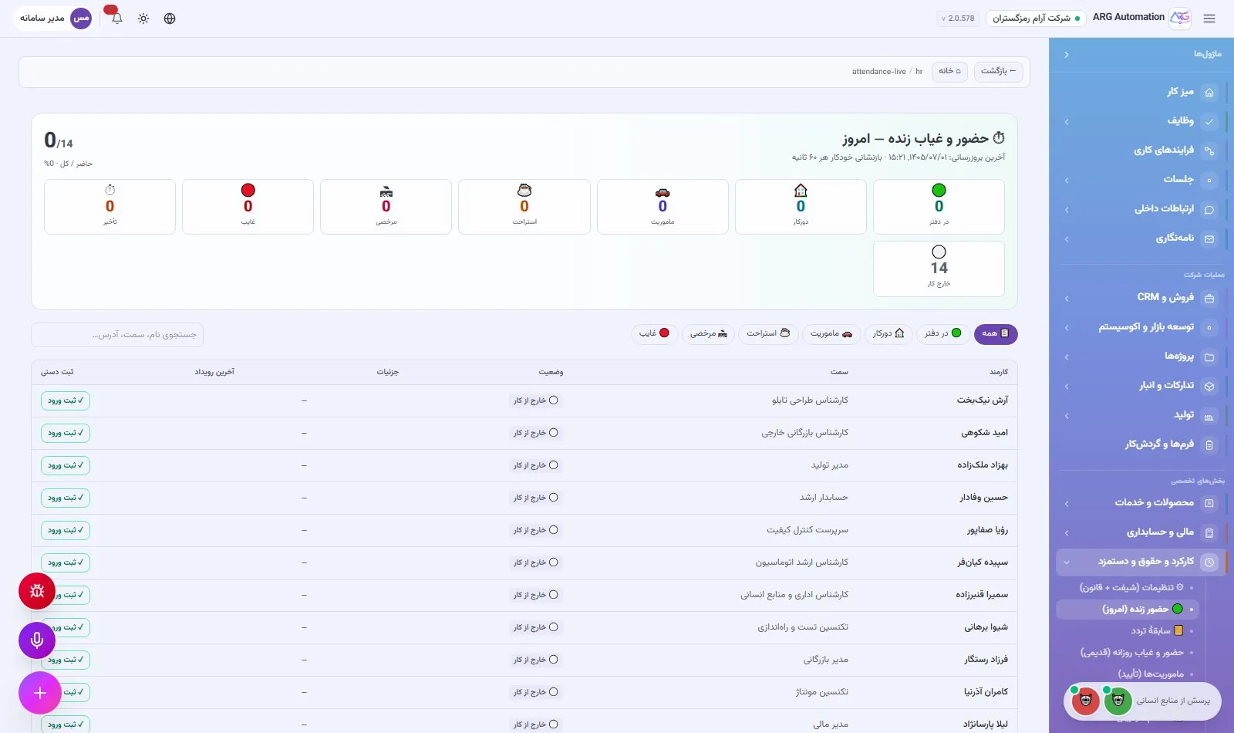Filter by مرخصی status chip
This screenshot has width=1234, height=733.
(x=708, y=333)
